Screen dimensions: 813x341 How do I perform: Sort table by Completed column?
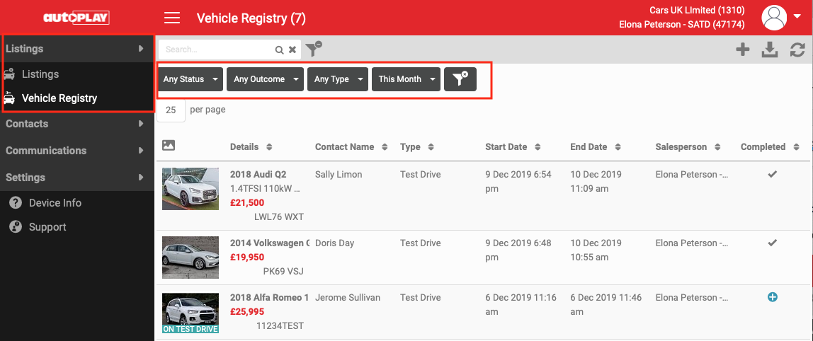[770, 146]
